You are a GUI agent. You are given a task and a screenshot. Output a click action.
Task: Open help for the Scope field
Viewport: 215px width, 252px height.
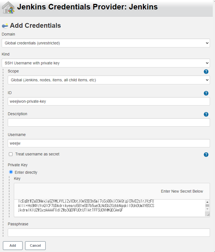pos(206,72)
